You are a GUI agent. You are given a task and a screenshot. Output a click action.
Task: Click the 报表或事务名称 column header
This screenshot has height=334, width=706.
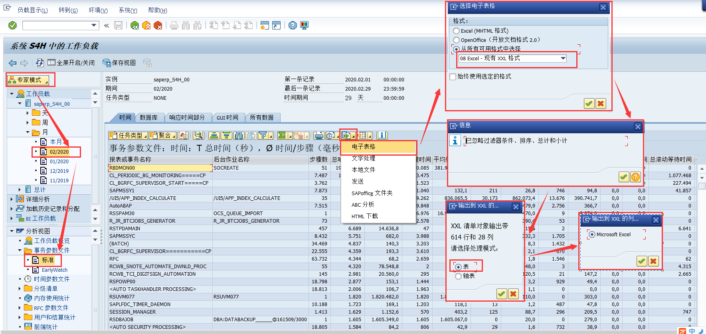tap(160, 159)
